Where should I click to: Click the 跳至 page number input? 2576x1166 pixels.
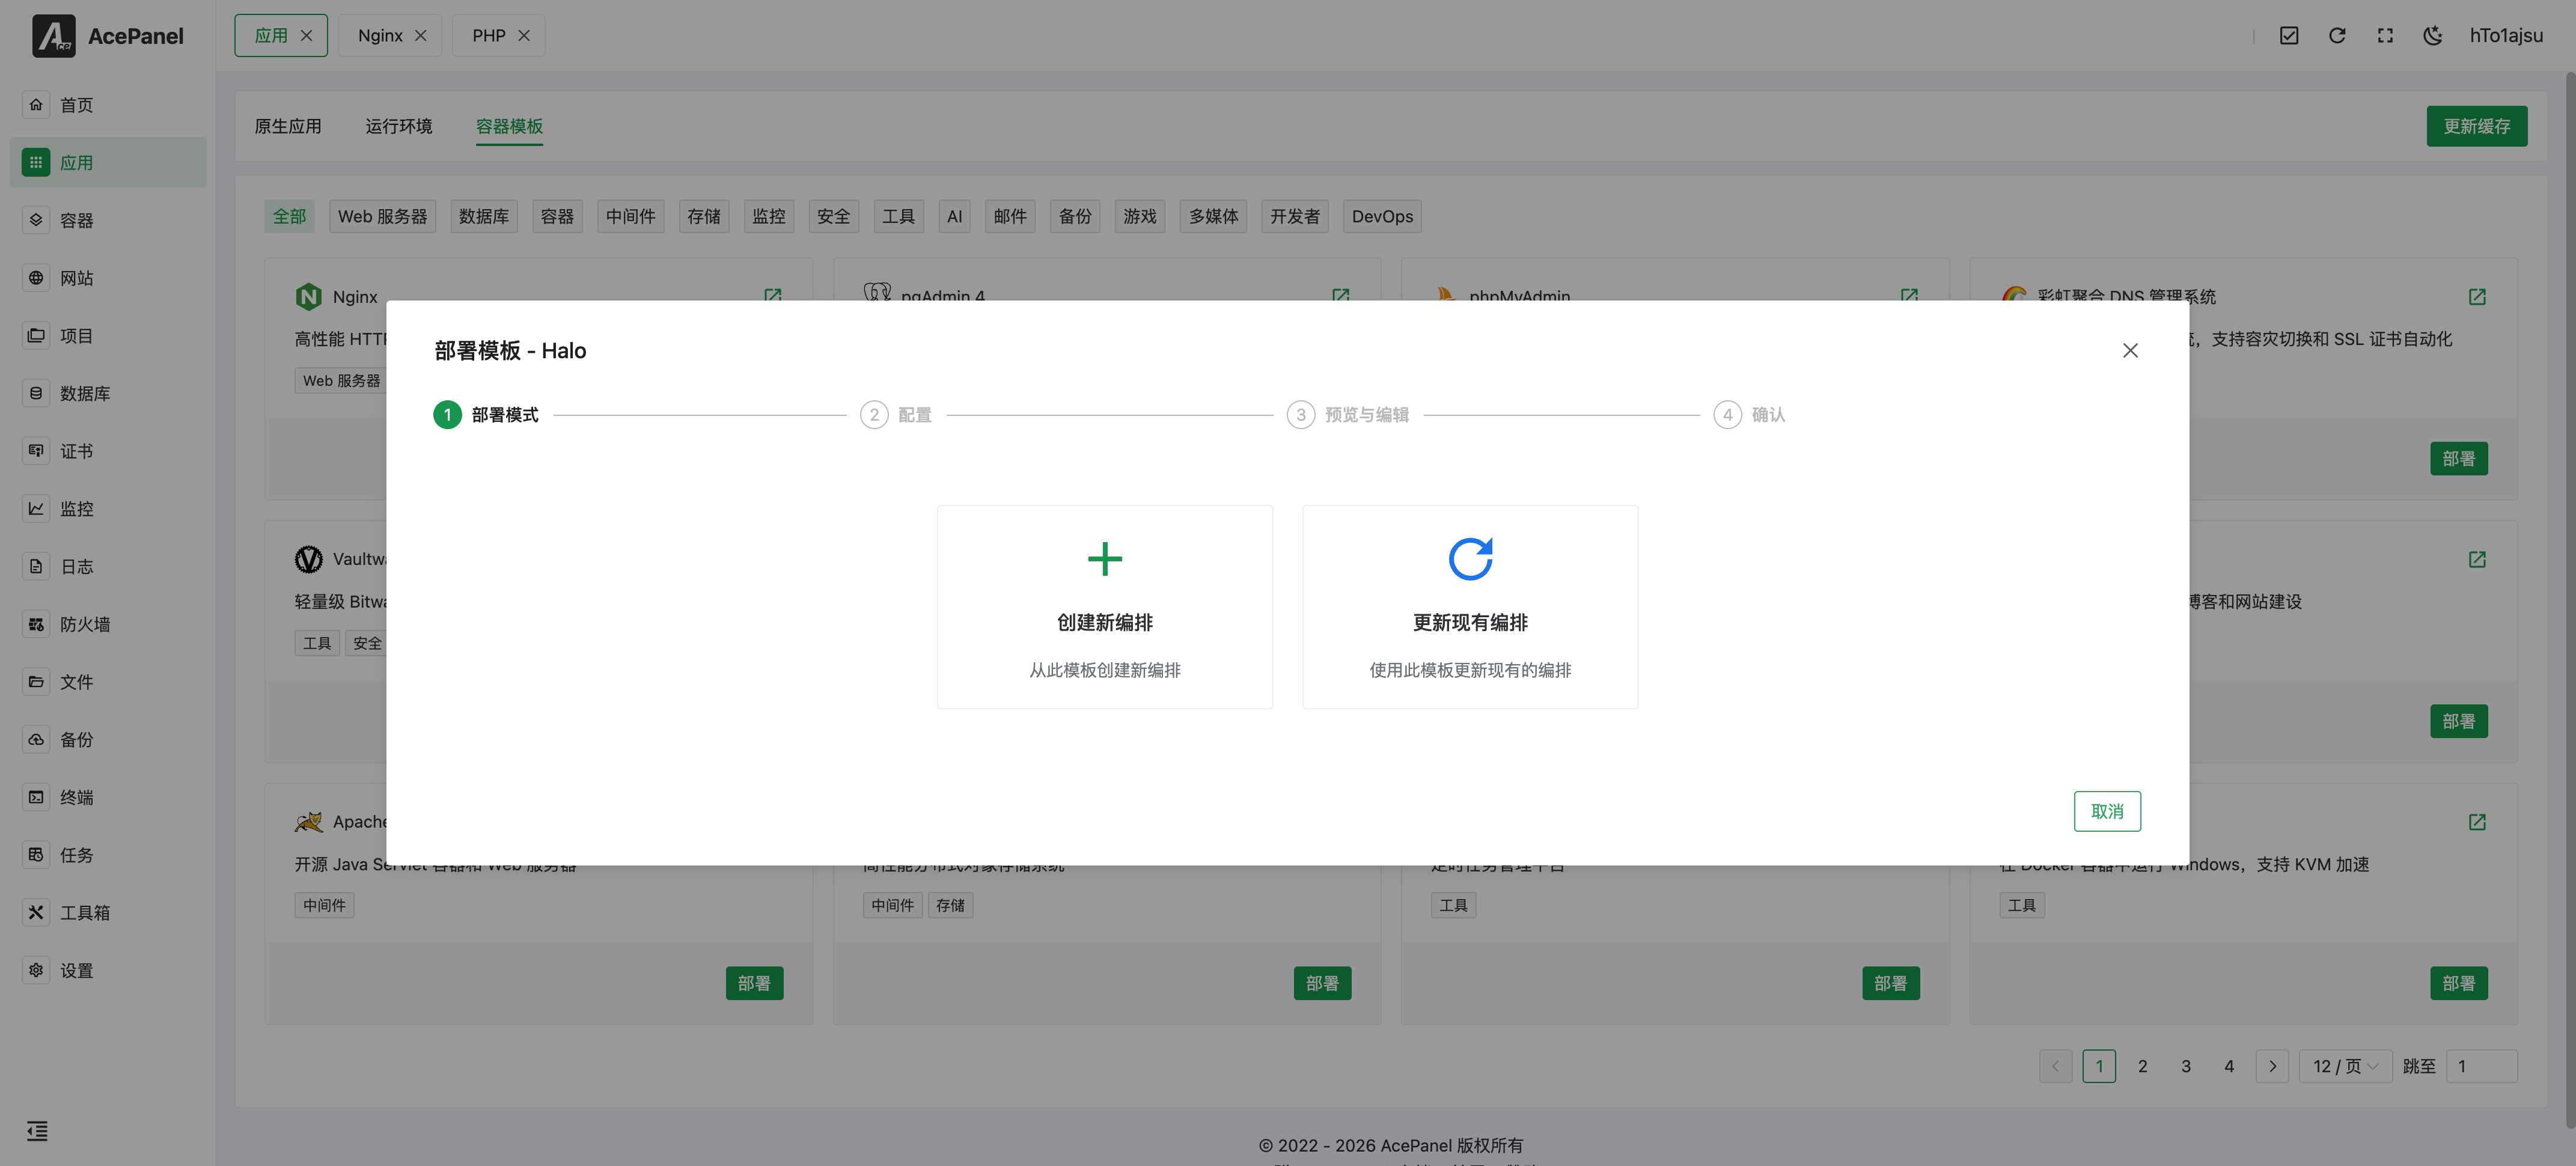coord(2481,1066)
